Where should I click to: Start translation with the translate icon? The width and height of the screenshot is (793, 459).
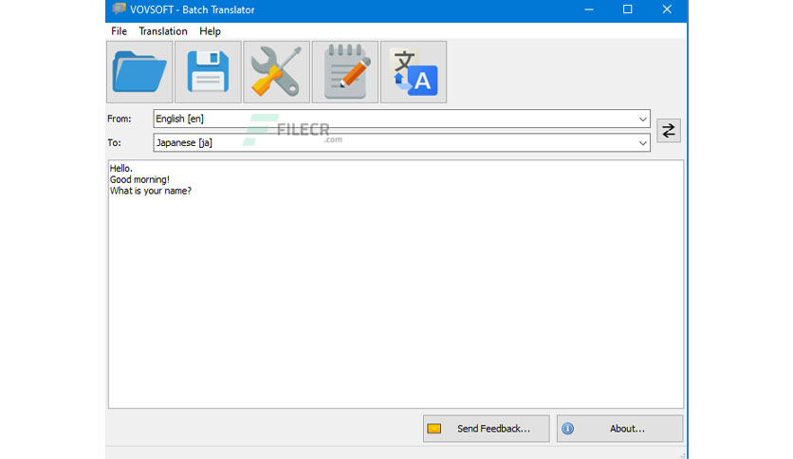[x=414, y=72]
